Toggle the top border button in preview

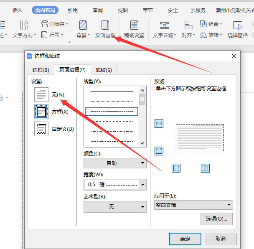(x=159, y=123)
